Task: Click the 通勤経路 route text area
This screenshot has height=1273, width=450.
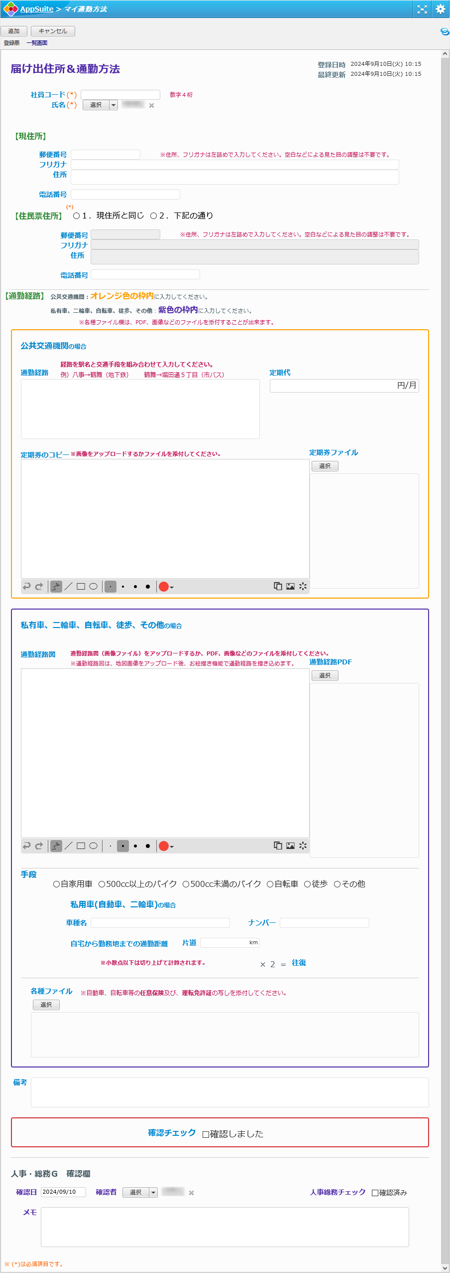Action: 140,409
